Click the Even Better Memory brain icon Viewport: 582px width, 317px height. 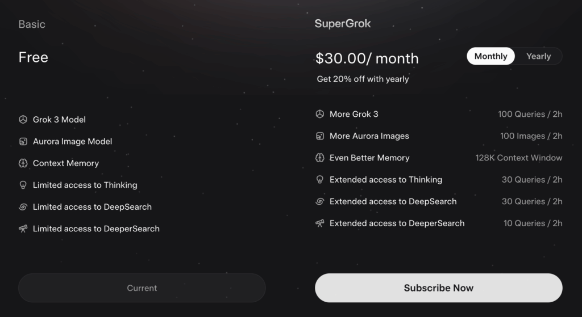[x=319, y=158]
